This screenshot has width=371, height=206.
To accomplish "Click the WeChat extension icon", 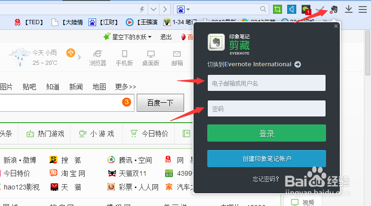I will click(306, 9).
